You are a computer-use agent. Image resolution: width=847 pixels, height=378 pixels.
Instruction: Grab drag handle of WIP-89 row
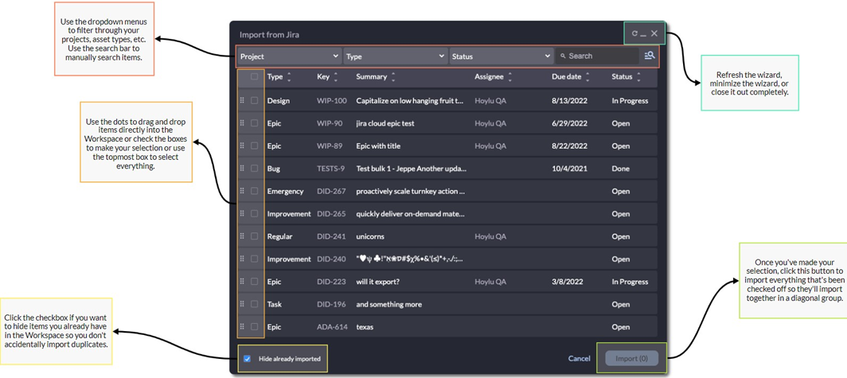(x=242, y=146)
